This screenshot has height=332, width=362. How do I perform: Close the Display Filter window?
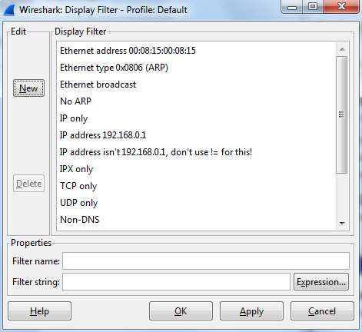[x=341, y=6]
